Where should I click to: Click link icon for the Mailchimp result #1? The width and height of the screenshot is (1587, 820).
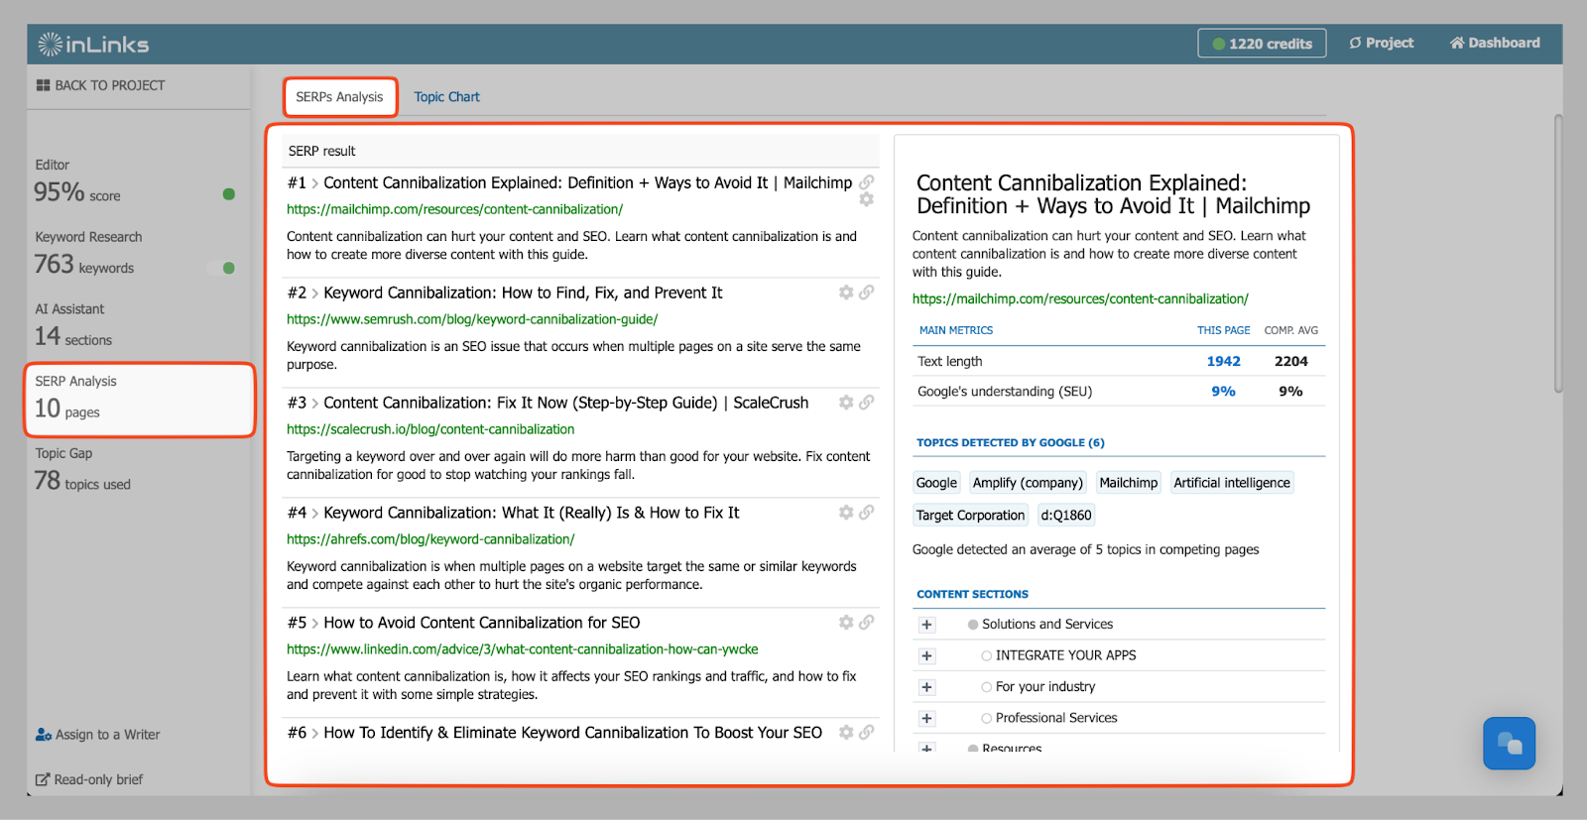click(866, 182)
